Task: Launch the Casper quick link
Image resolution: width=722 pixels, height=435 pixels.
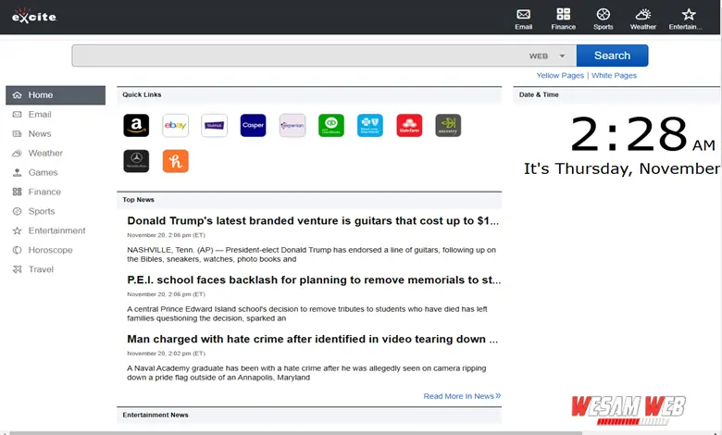Action: (253, 125)
